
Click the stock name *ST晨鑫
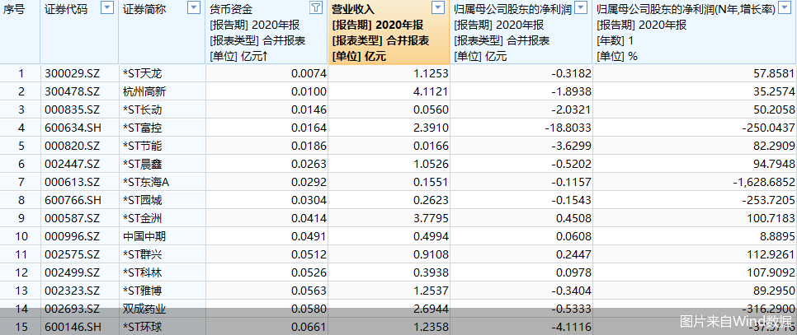[x=142, y=164]
